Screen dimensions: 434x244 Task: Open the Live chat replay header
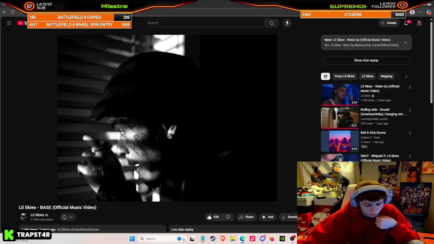182,229
